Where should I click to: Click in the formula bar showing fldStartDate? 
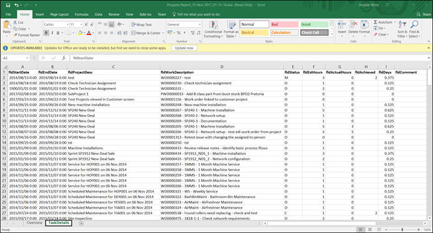(x=248, y=58)
